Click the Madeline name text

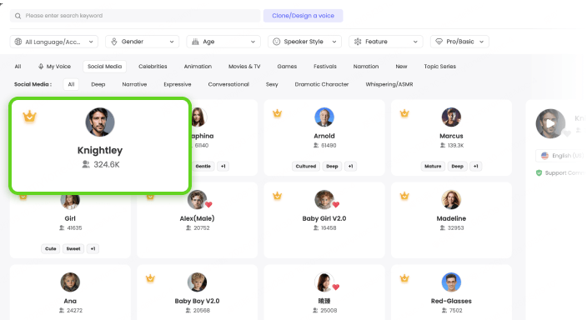coord(451,218)
